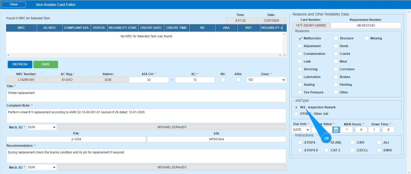Viewport: 411px width, 174px height.
Task: Tick the RII checkbox
Action: pyautogui.click(x=223, y=80)
